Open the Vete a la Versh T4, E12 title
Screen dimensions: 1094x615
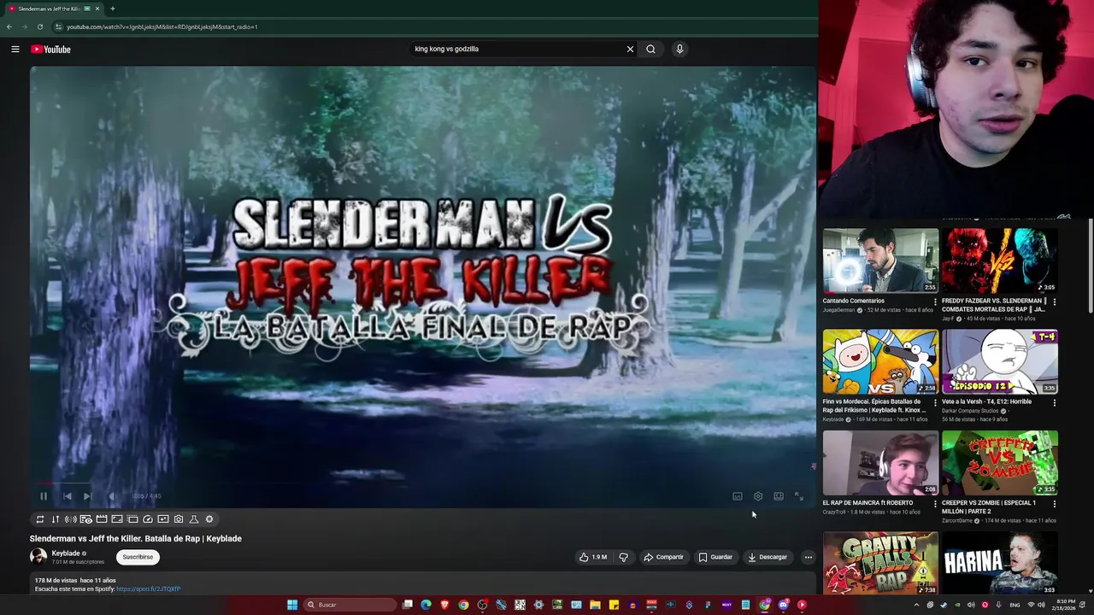(986, 401)
